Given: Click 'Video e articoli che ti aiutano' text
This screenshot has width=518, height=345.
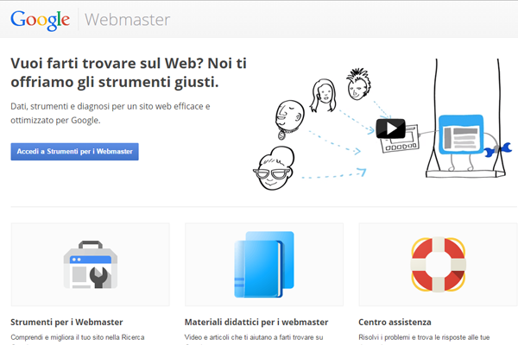Looking at the screenshot, I should coord(254,337).
